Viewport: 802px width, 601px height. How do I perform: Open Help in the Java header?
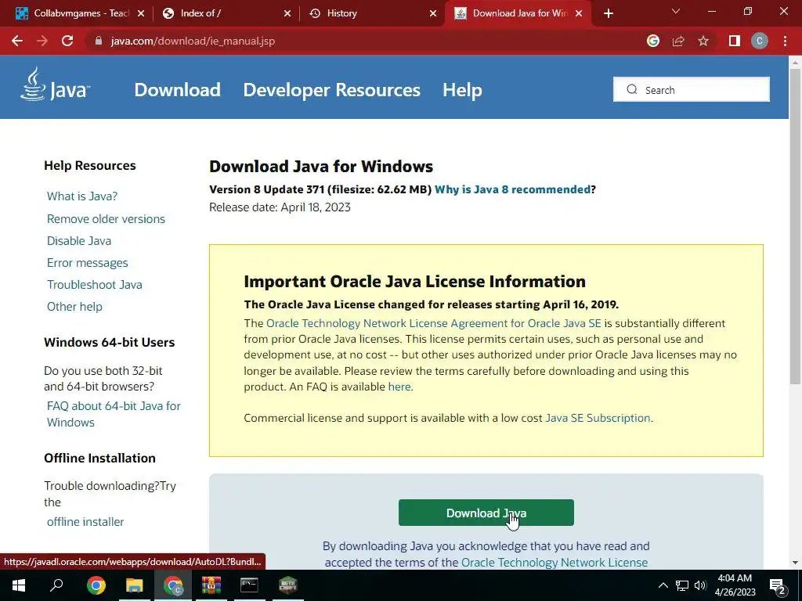(462, 90)
